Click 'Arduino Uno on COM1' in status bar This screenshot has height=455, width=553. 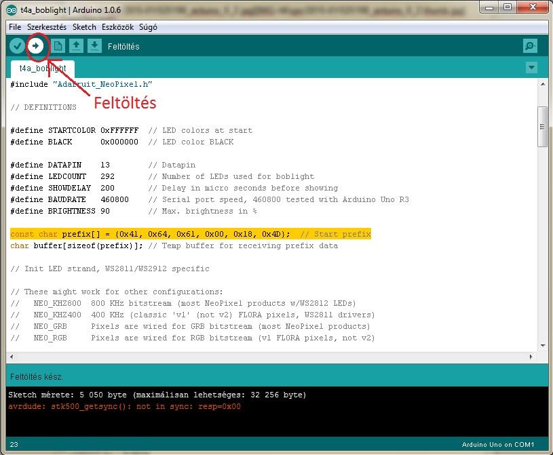pos(498,444)
